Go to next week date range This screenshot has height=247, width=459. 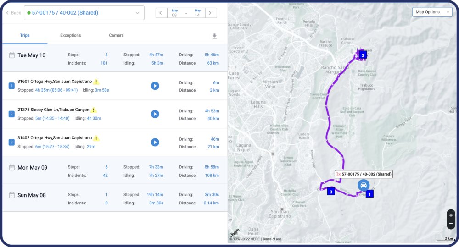[x=211, y=13]
